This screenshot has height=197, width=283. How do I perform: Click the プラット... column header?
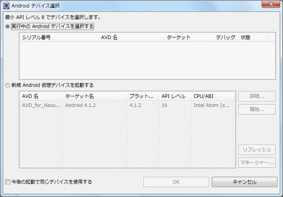[143, 96]
